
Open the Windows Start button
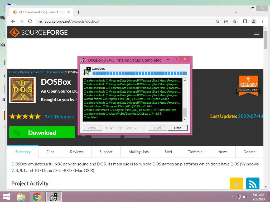6,197
